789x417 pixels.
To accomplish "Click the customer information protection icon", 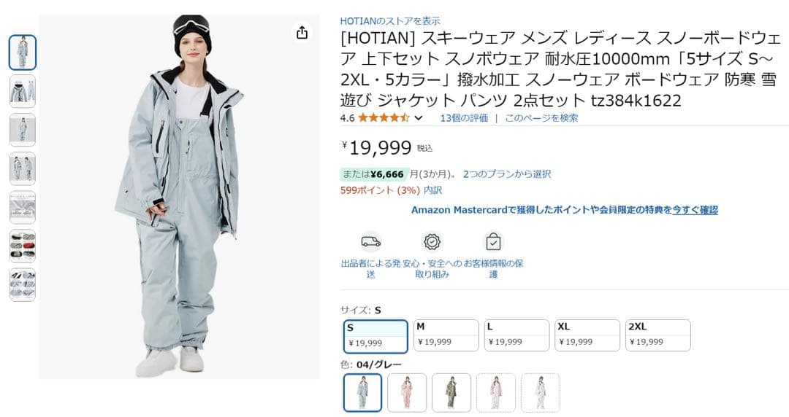I will pyautogui.click(x=494, y=241).
